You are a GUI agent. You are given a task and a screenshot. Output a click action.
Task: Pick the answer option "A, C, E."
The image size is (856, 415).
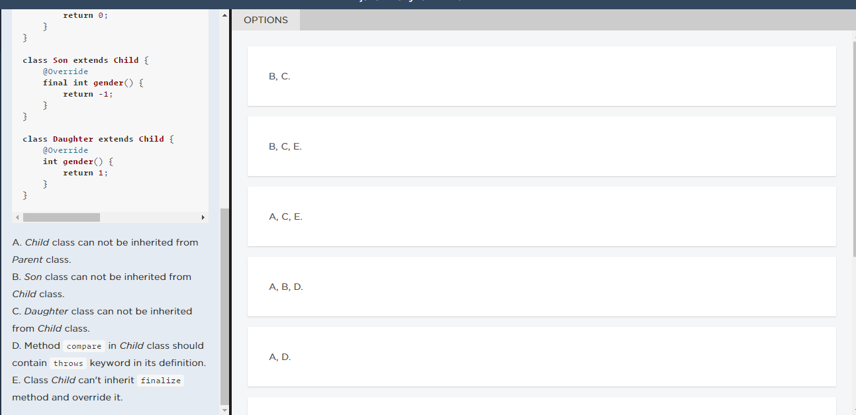tap(541, 216)
